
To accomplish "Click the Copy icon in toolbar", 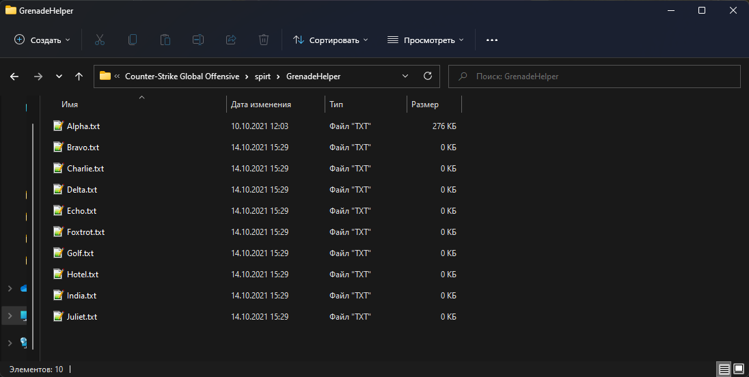I will 133,40.
